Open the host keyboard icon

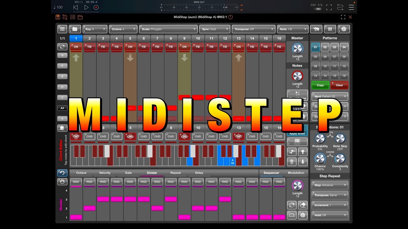pyautogui.click(x=58, y=17)
